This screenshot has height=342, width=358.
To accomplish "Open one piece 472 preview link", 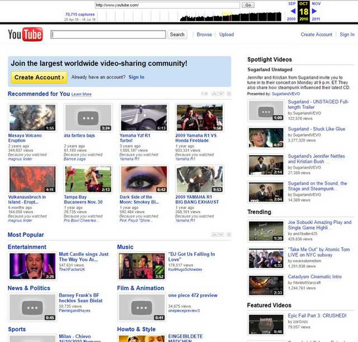I will 193,295.
